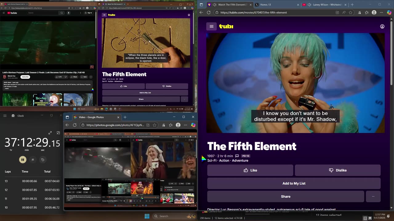Image resolution: width=394 pixels, height=221 pixels.
Task: Like The Fifth Element in the small Tubi window
Action: click(x=123, y=86)
